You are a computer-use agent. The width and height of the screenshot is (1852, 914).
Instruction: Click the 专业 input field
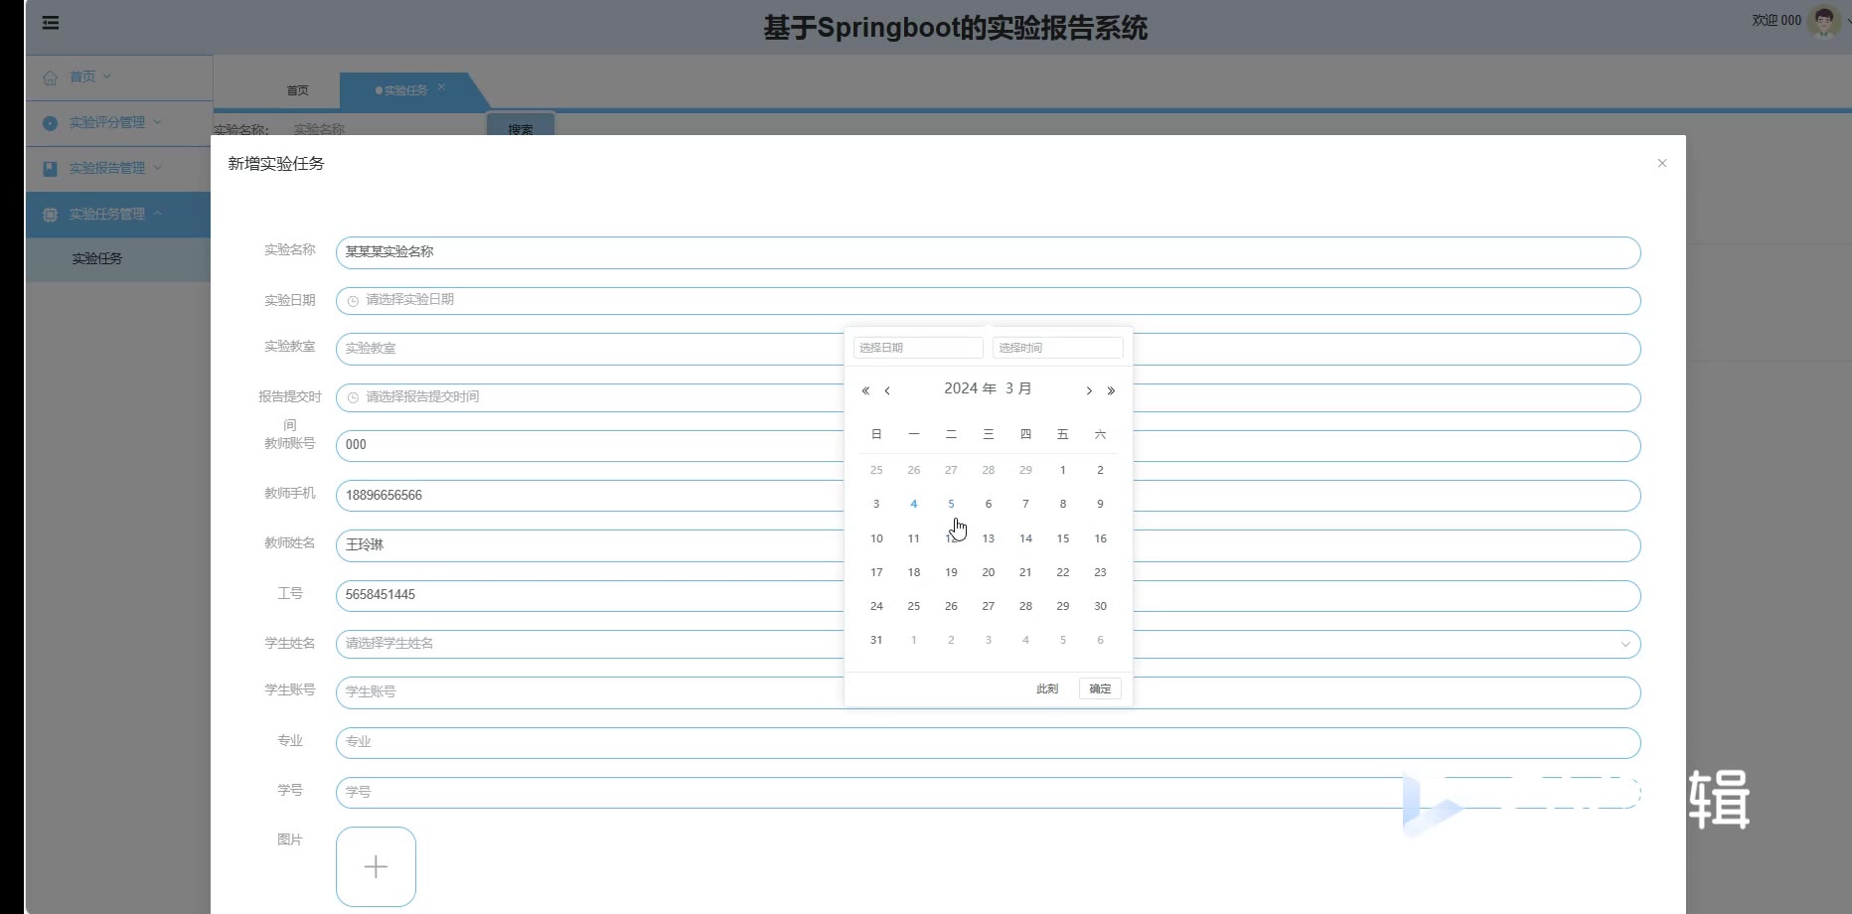tap(988, 742)
